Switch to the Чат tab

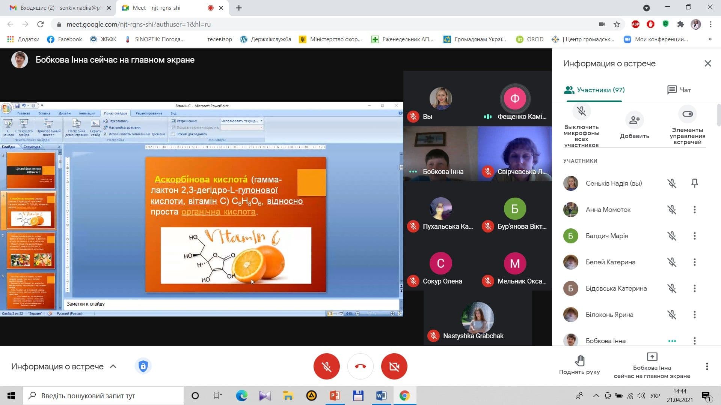[x=679, y=90]
